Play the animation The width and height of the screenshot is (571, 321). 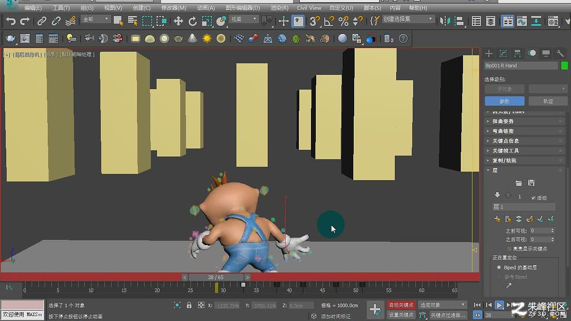tap(500, 305)
